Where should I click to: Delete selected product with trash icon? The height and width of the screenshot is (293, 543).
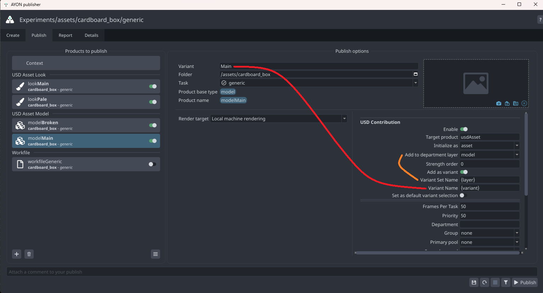coord(29,254)
